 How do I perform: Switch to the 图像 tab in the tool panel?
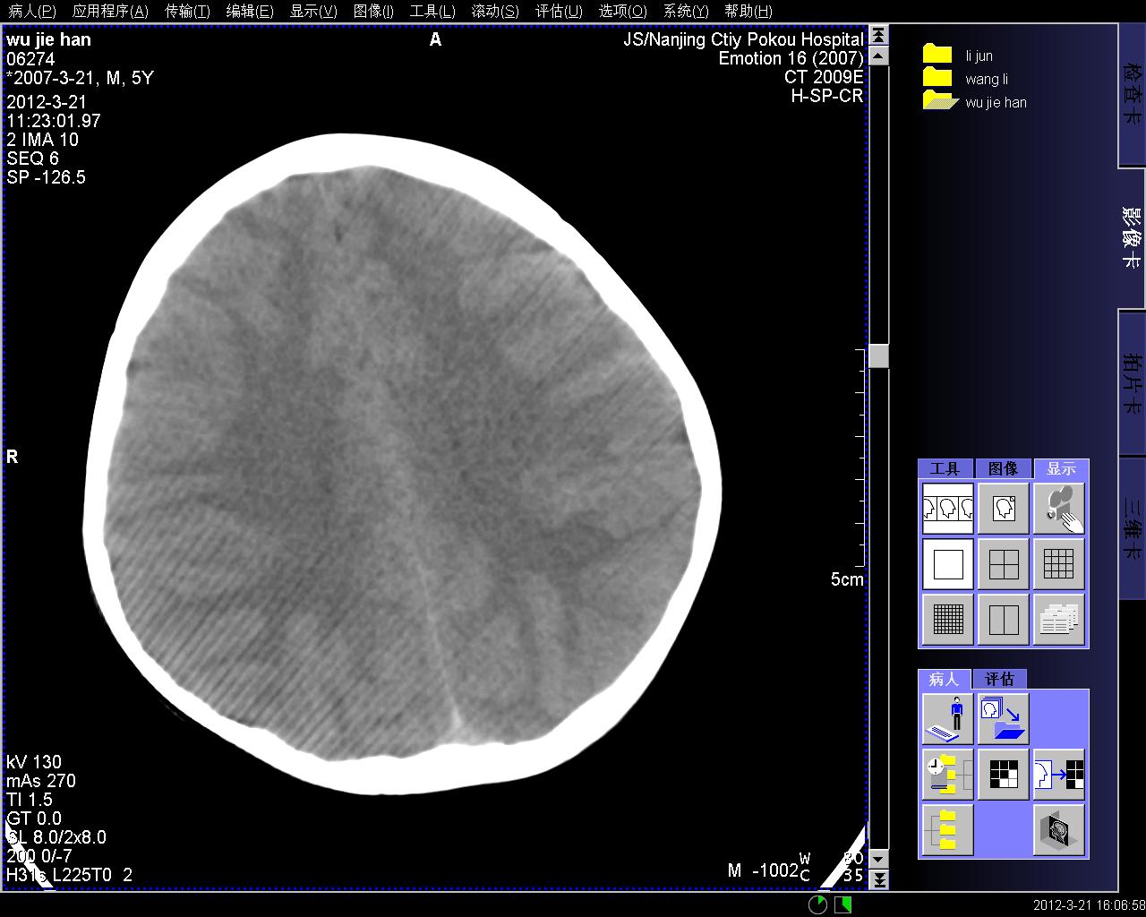[1003, 468]
